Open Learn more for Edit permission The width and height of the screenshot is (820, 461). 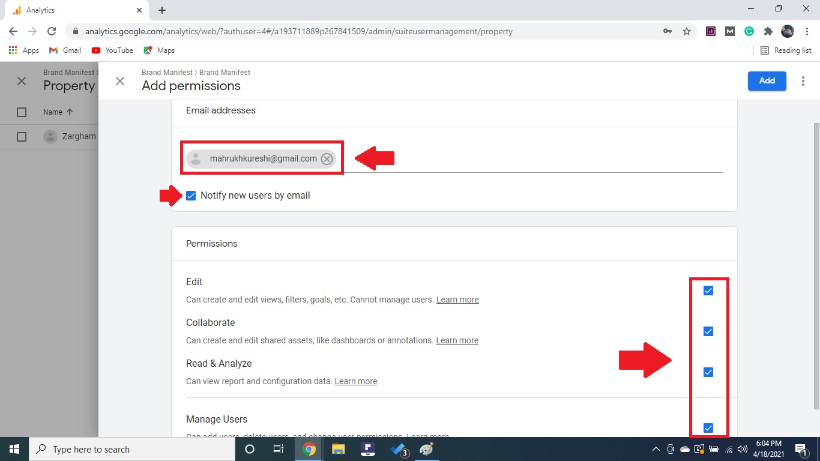[457, 300]
